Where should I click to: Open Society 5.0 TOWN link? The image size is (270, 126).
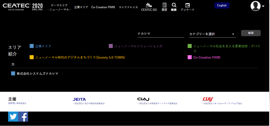pos(80,57)
